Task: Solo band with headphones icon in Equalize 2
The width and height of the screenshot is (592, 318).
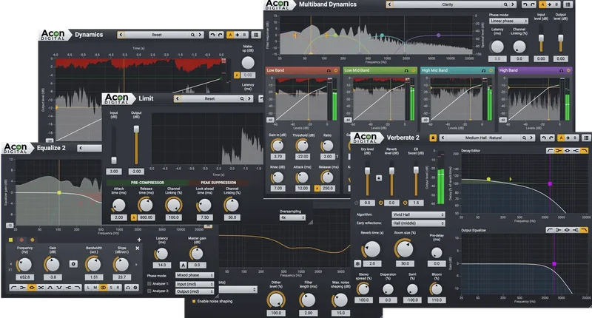Action: coord(128,288)
